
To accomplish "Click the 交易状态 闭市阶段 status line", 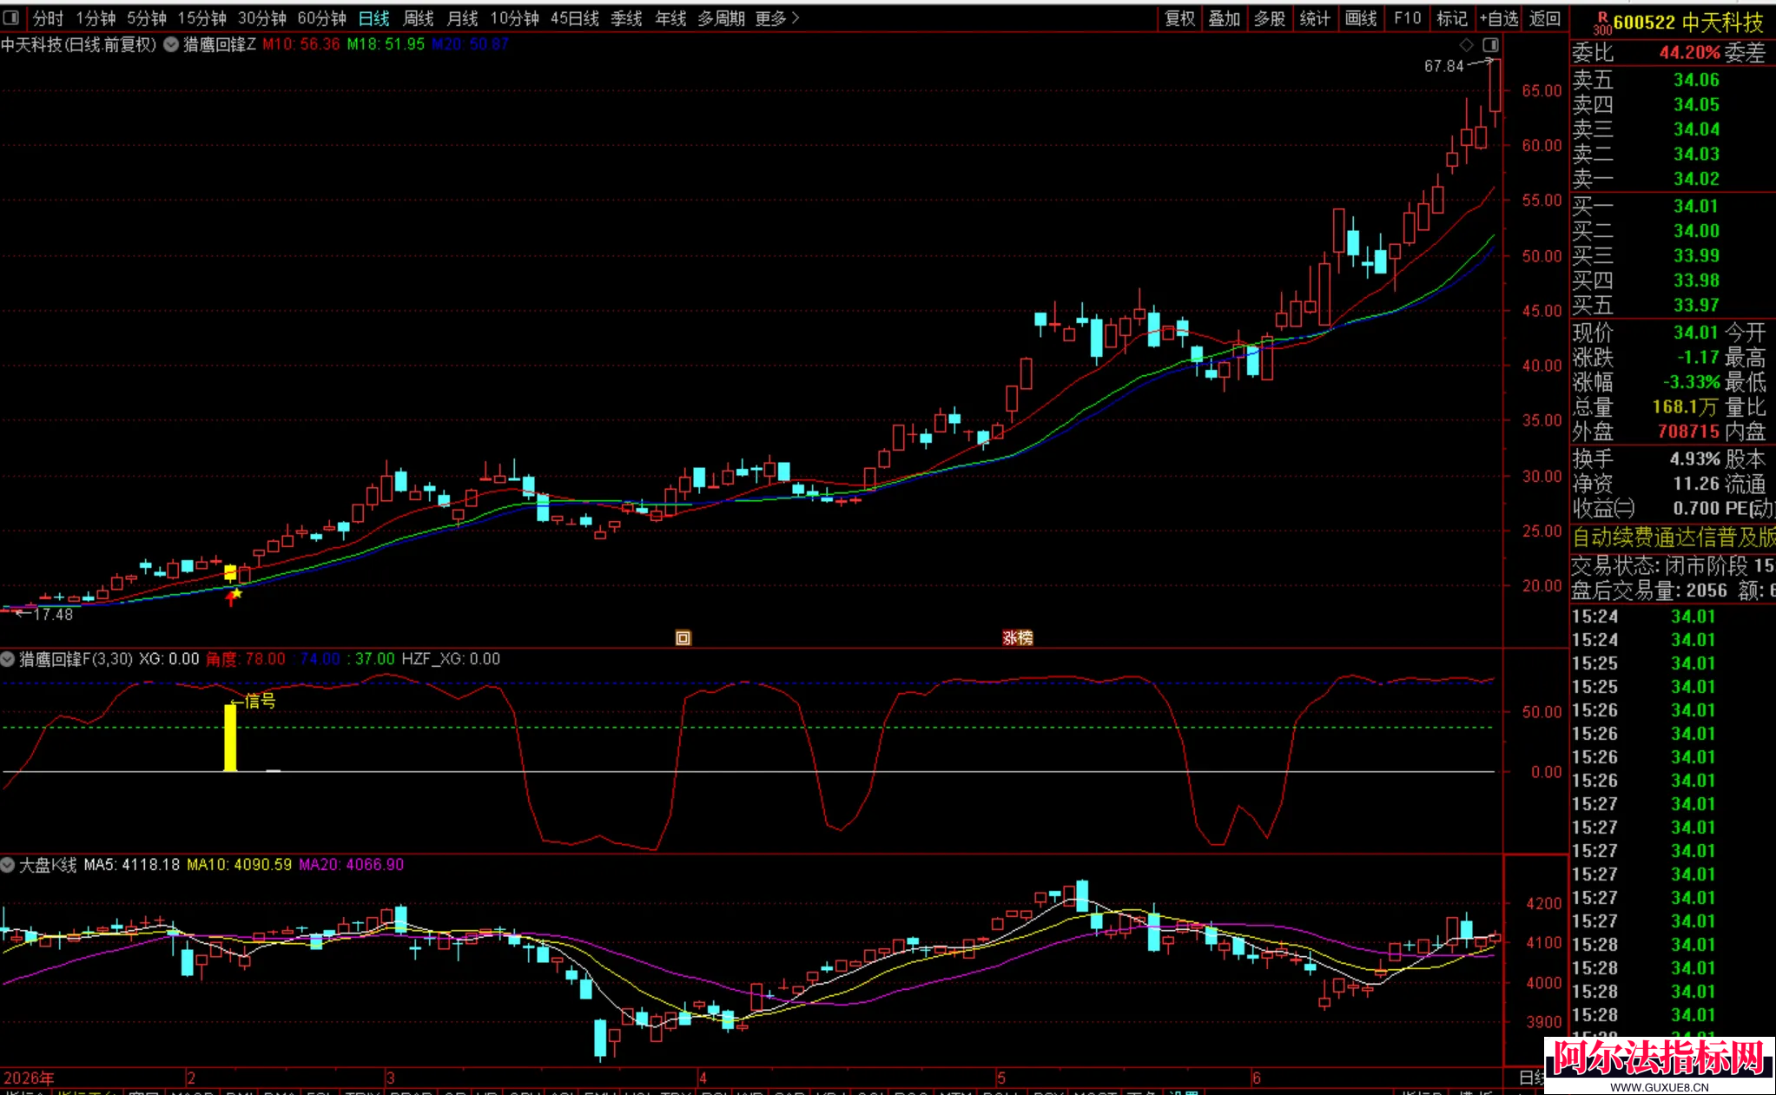I will tap(1673, 566).
